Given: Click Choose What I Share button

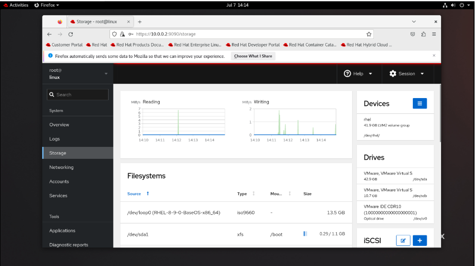Looking at the screenshot, I should [x=253, y=56].
